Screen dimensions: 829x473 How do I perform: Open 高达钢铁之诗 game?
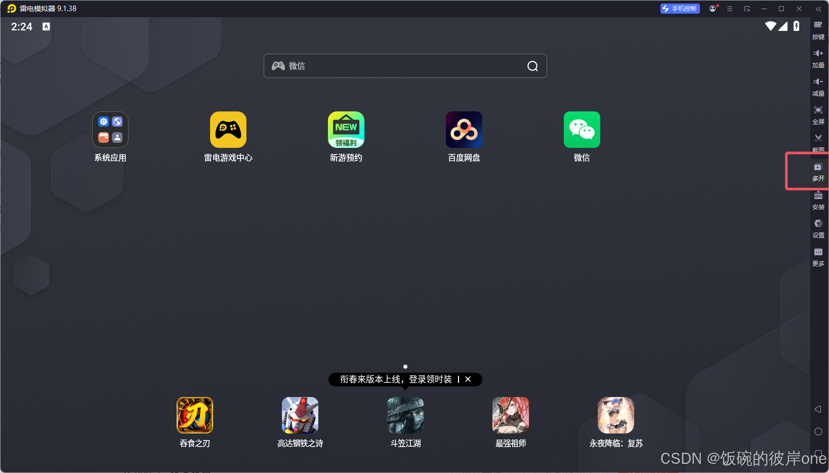tap(300, 415)
